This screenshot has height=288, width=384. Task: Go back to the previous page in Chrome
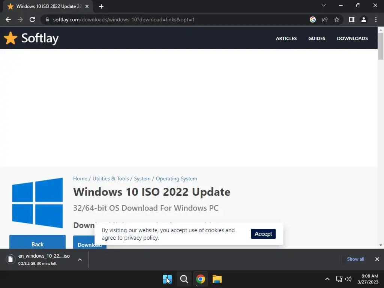pos(8,19)
